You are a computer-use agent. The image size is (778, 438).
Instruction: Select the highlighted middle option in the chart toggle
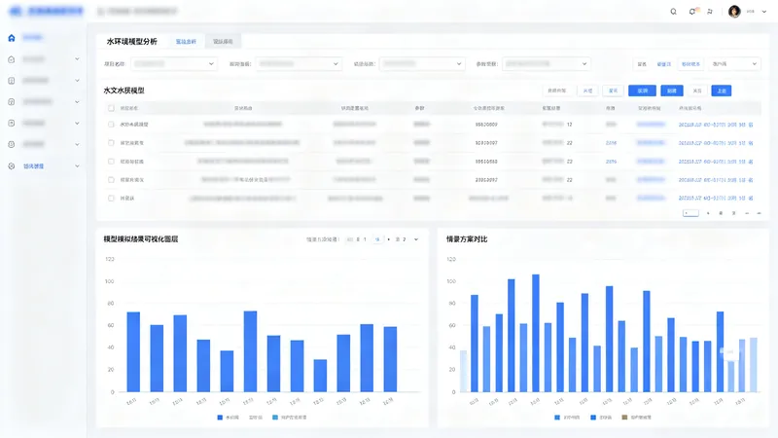377,239
